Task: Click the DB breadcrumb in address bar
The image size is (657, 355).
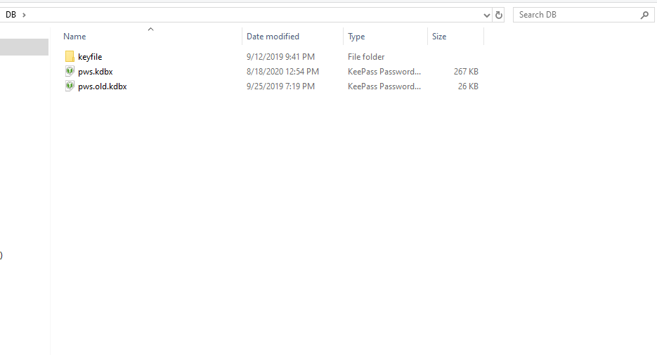Action: coord(11,15)
